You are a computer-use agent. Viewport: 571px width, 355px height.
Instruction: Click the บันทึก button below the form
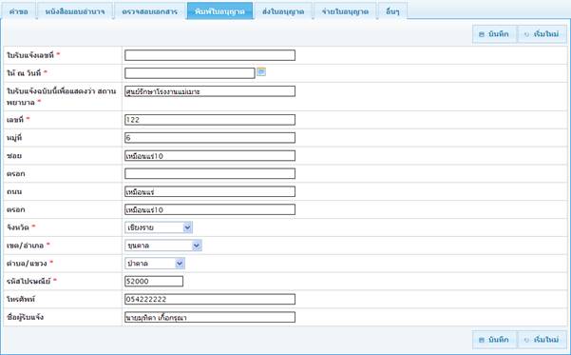pos(494,340)
